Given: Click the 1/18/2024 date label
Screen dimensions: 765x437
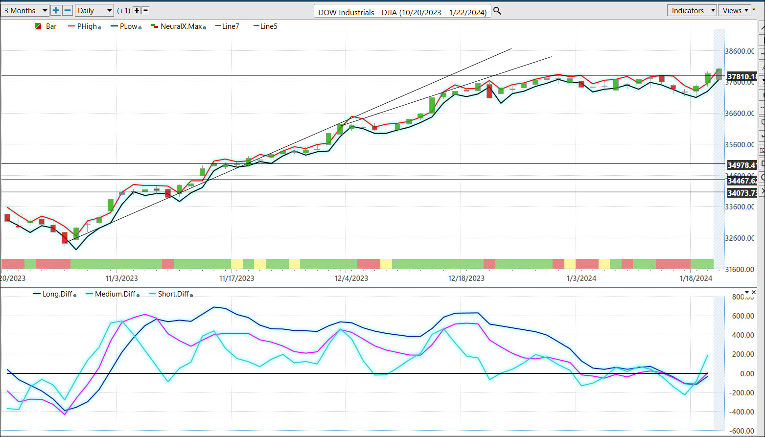Looking at the screenshot, I should click(696, 278).
